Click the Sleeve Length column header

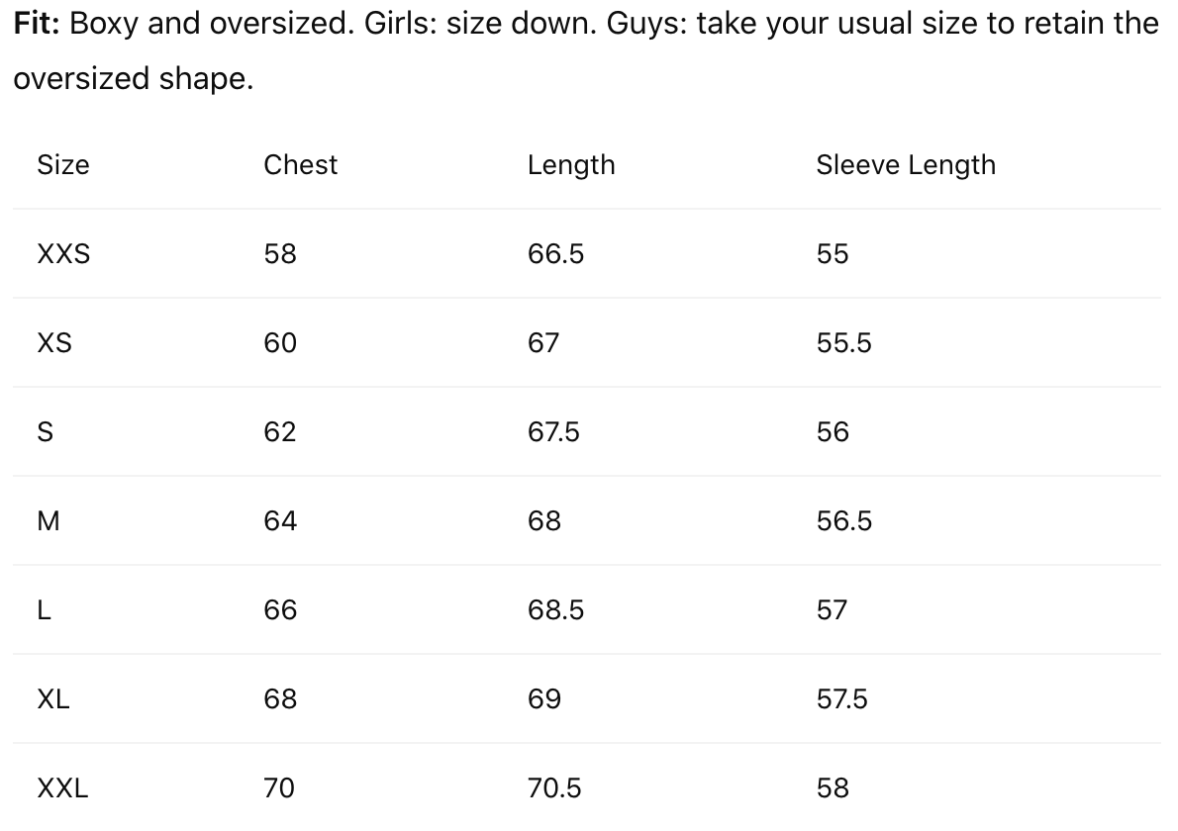click(905, 164)
